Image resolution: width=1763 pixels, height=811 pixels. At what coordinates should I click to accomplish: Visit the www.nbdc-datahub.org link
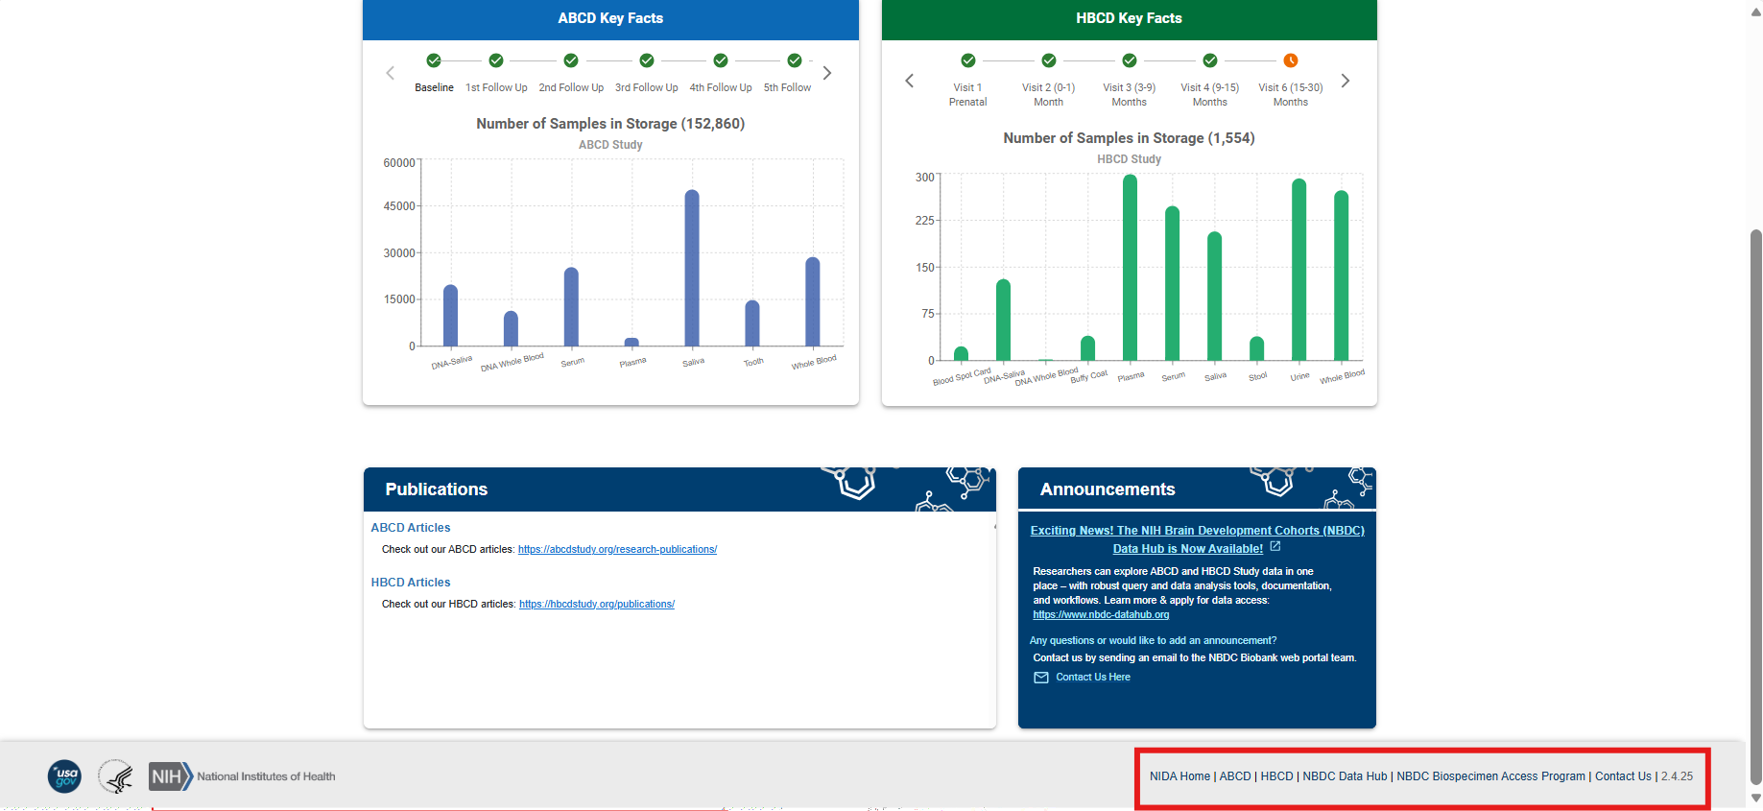point(1101,615)
